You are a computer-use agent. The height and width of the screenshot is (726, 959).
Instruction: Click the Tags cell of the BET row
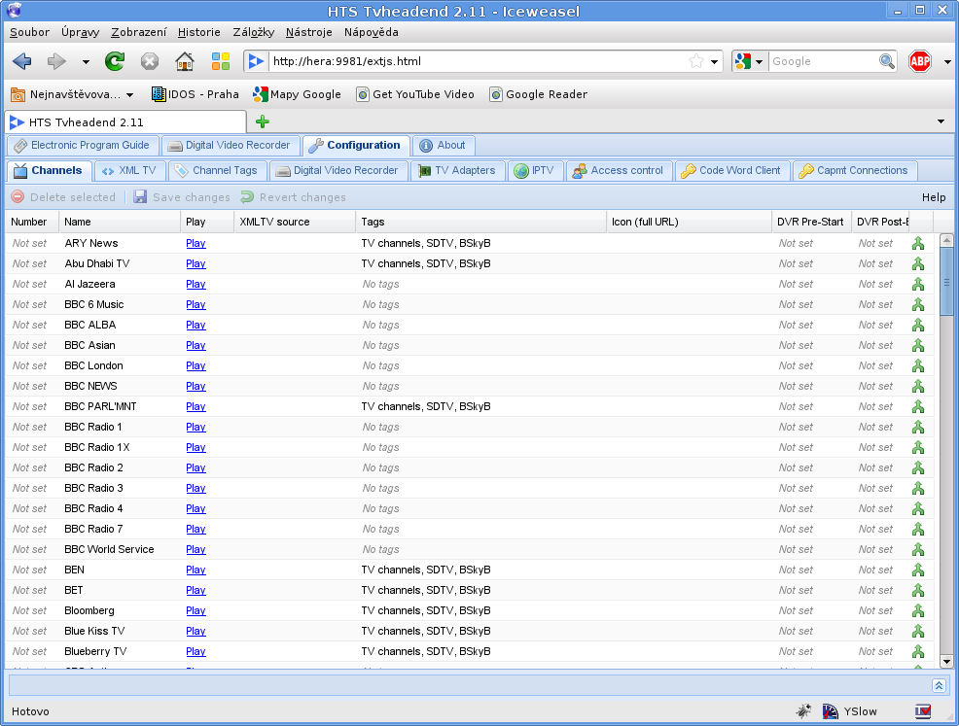pos(480,590)
